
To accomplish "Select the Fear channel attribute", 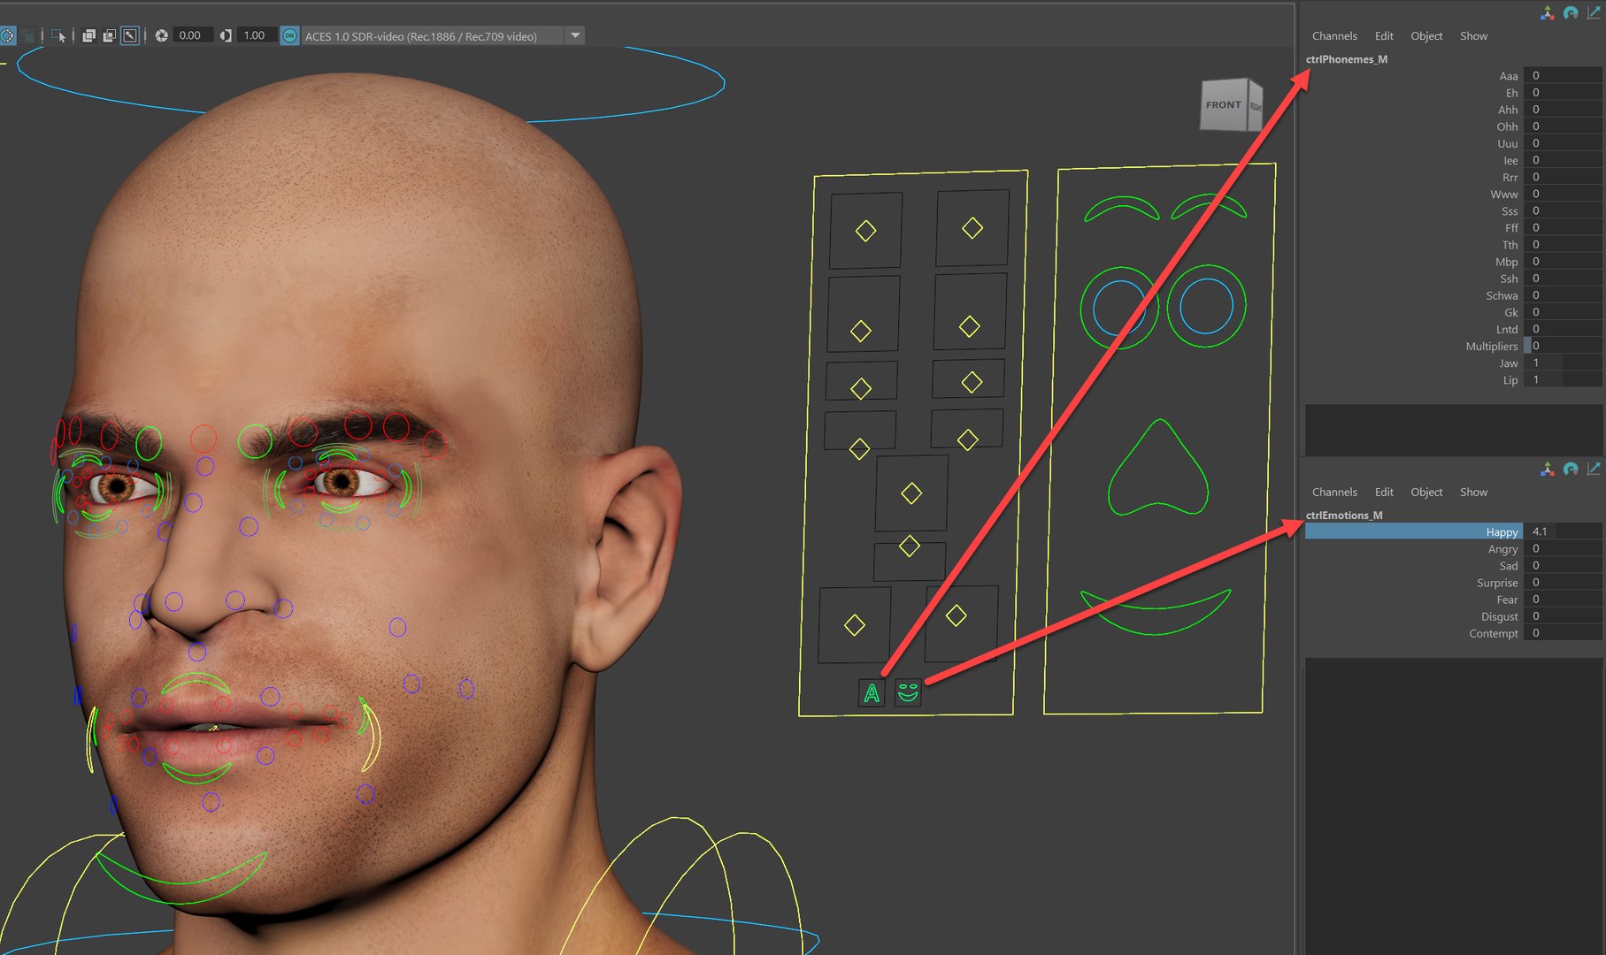I will tap(1507, 600).
